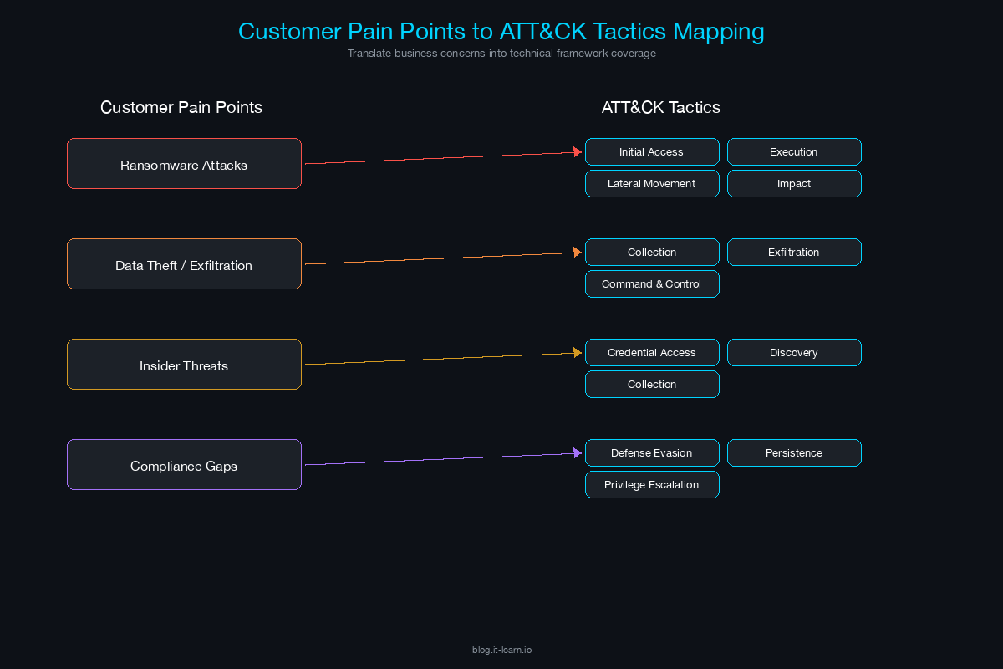Click the Persistence tactic box
The width and height of the screenshot is (1003, 669).
point(794,452)
